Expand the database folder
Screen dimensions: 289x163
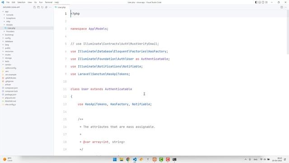(9, 41)
